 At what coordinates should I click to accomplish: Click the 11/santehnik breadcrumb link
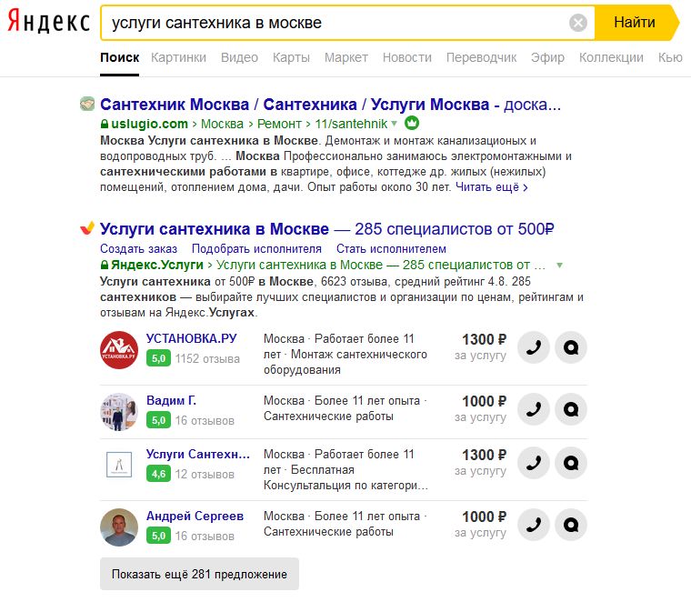pyautogui.click(x=351, y=124)
